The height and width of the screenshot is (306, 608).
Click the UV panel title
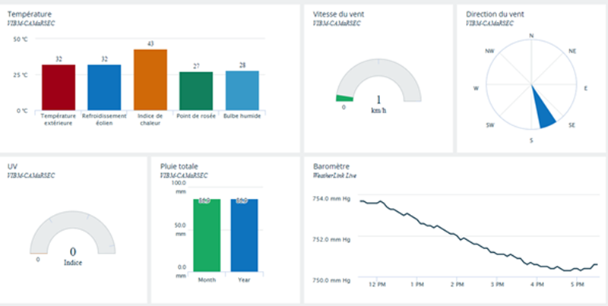click(11, 166)
